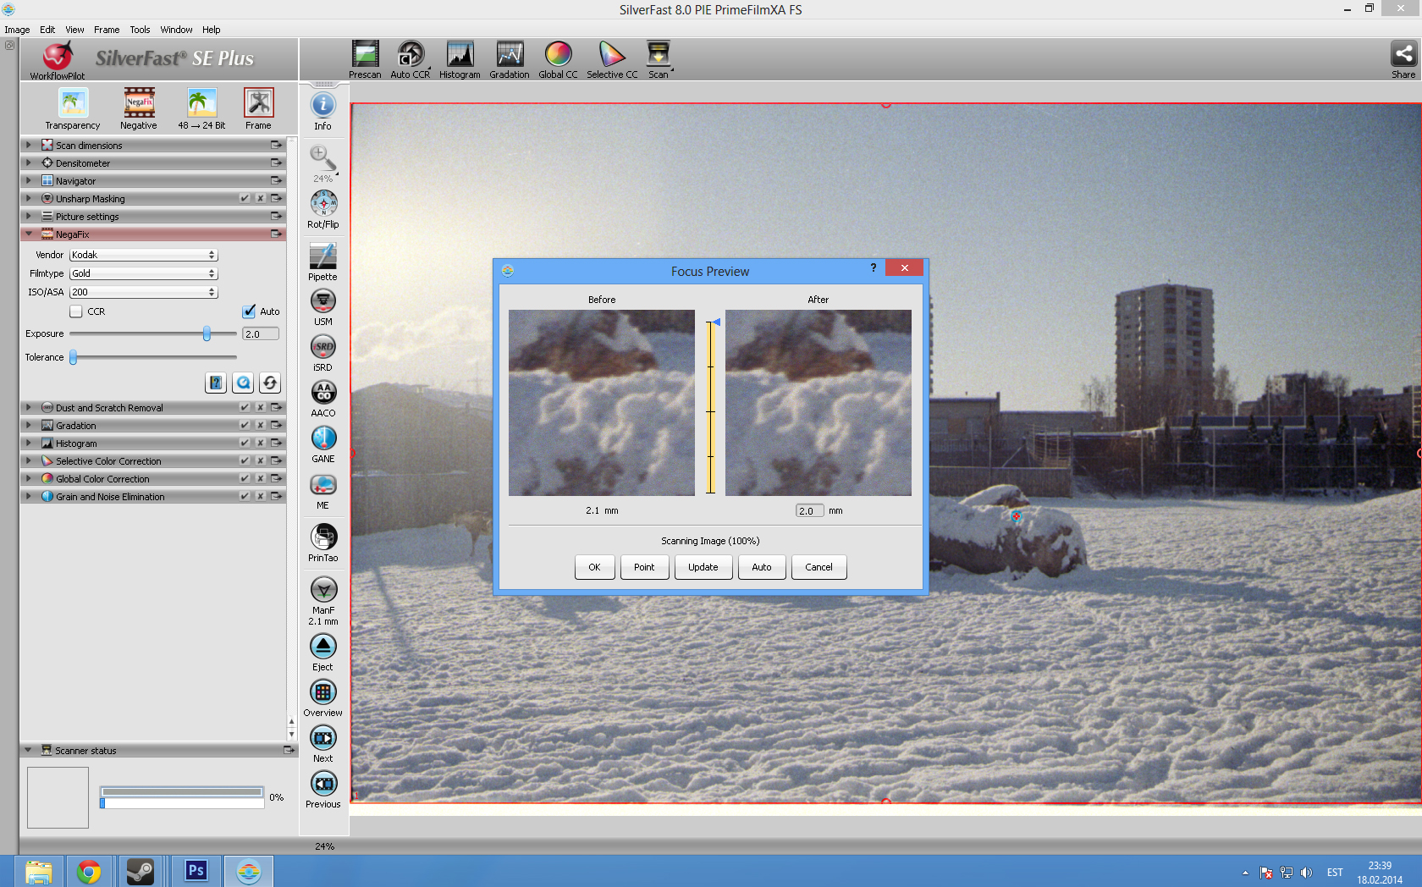Open the View menu

(74, 30)
